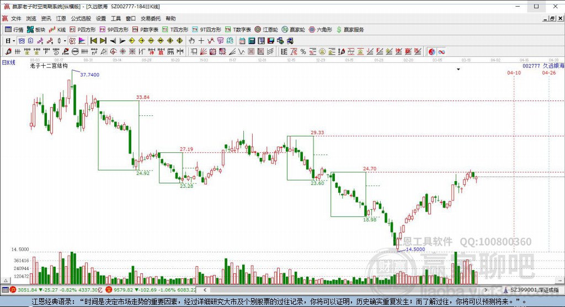Open the 江恩轮 Gann wheel
Image resolution: width=565 pixels, height=307 pixels.
[266, 30]
